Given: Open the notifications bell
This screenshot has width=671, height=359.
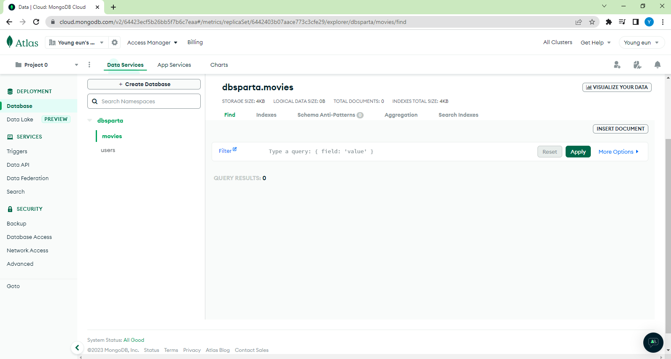Looking at the screenshot, I should point(658,65).
